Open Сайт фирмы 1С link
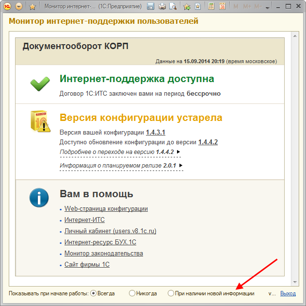This screenshot has height=306, width=306. pos(87,264)
